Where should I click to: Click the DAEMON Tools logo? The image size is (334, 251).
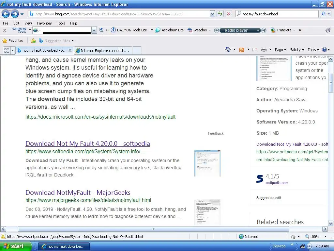19,30
